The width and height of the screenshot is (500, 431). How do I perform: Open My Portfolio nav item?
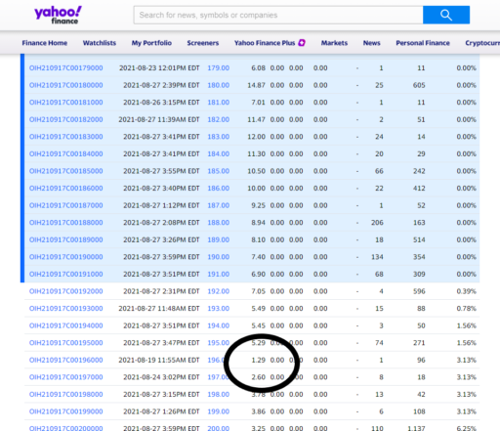(x=151, y=43)
